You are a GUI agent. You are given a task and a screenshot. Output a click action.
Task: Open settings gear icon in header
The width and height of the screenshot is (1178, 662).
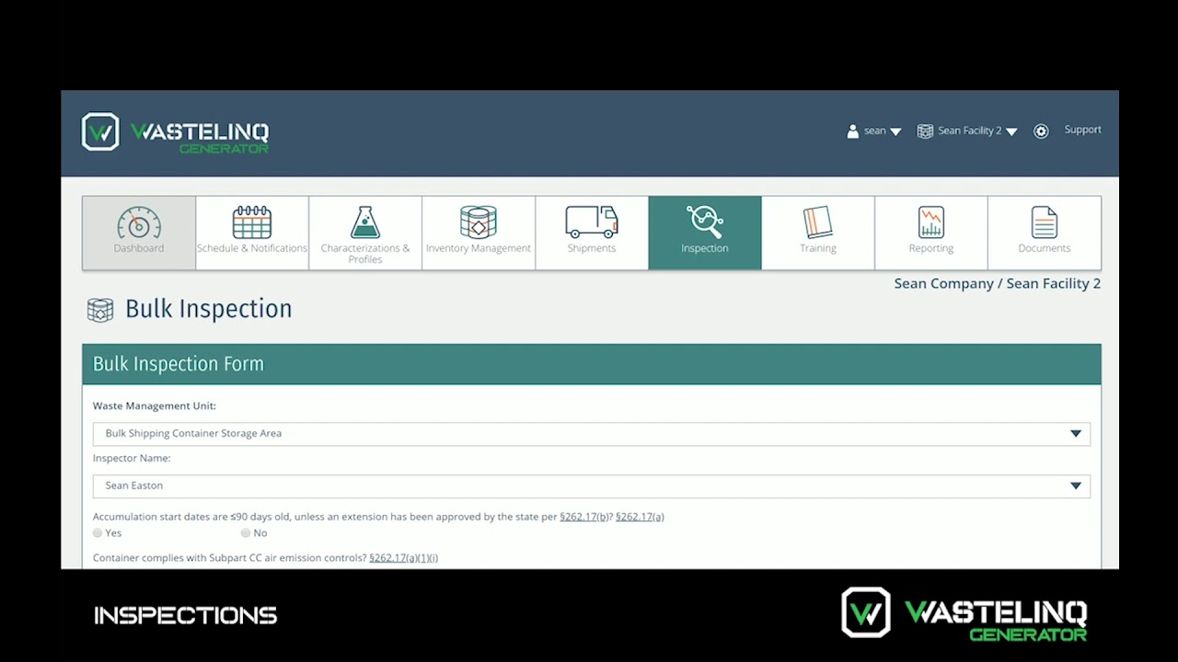1041,131
